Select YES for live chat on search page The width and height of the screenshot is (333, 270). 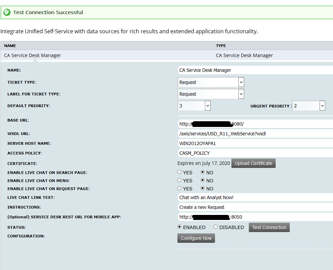(x=179, y=172)
